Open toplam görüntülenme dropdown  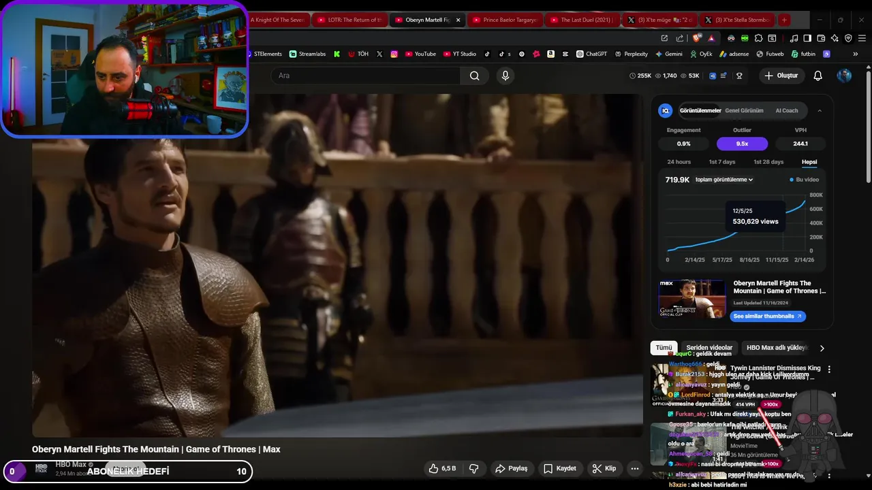click(x=724, y=180)
